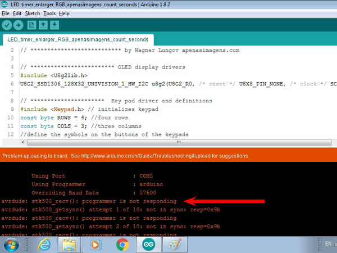Open the Paint app in the taskbar
The height and width of the screenshot is (253, 337).
(175, 245)
